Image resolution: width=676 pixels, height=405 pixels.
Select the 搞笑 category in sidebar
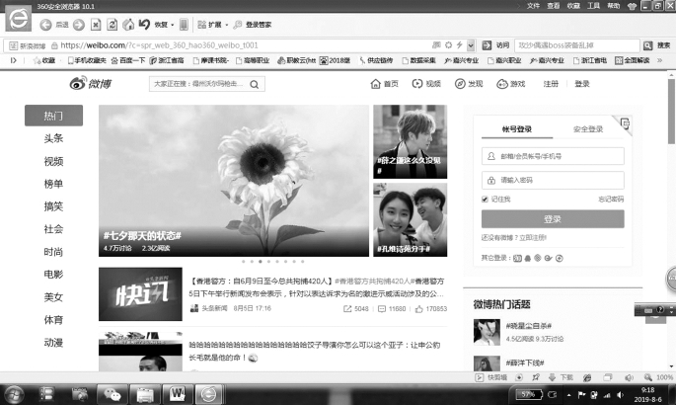53,206
